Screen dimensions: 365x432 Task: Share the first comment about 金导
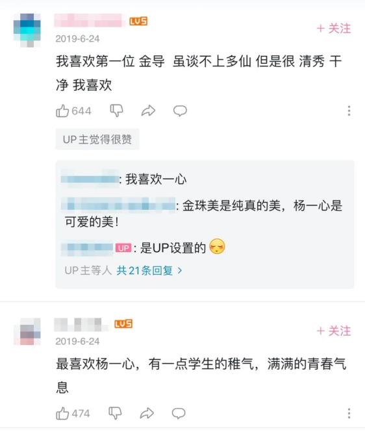(x=148, y=110)
